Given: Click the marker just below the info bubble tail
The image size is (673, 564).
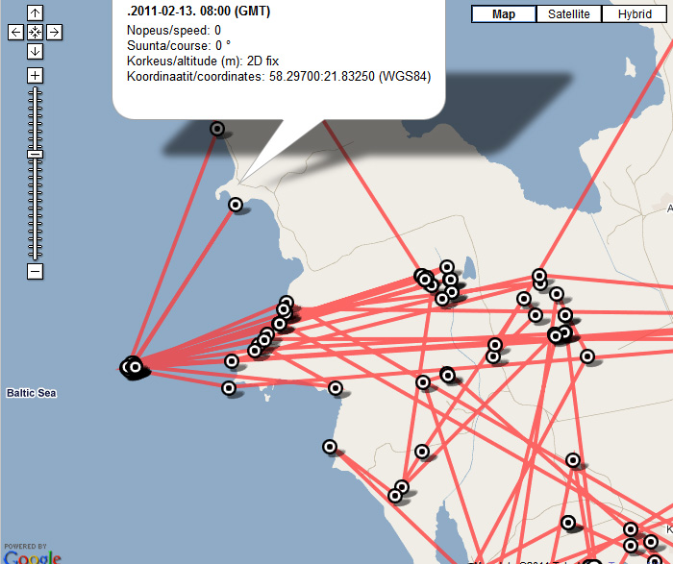Looking at the screenshot, I should [x=236, y=205].
